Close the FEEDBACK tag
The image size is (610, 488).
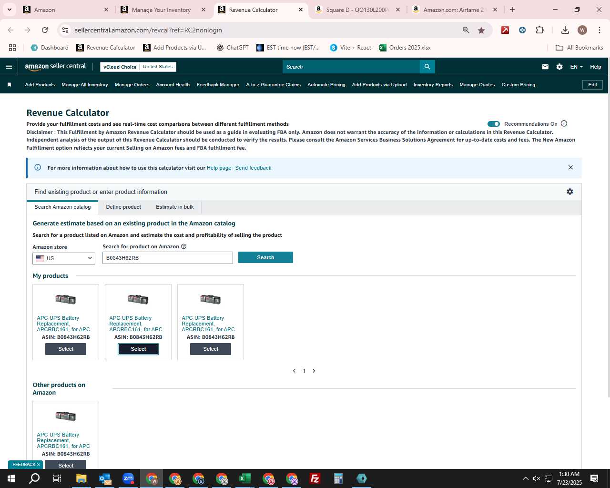[x=39, y=465]
